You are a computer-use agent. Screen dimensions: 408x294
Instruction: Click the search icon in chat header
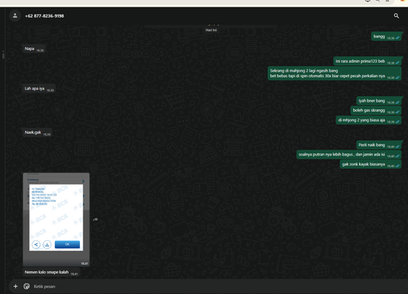click(397, 15)
